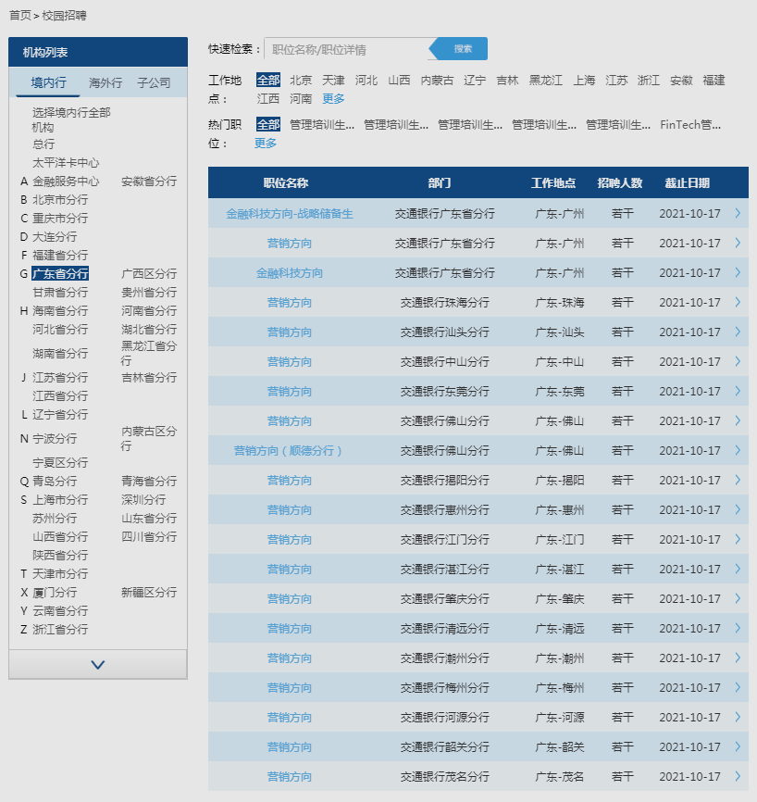Open 金融科技方向 position at 广东省分行

click(290, 273)
